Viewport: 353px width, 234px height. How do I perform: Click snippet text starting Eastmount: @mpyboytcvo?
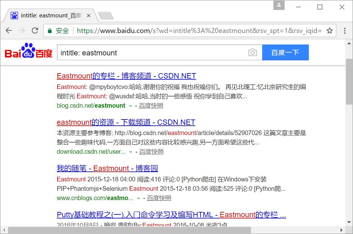click(181, 91)
